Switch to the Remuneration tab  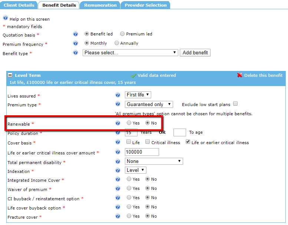pos(100,5)
